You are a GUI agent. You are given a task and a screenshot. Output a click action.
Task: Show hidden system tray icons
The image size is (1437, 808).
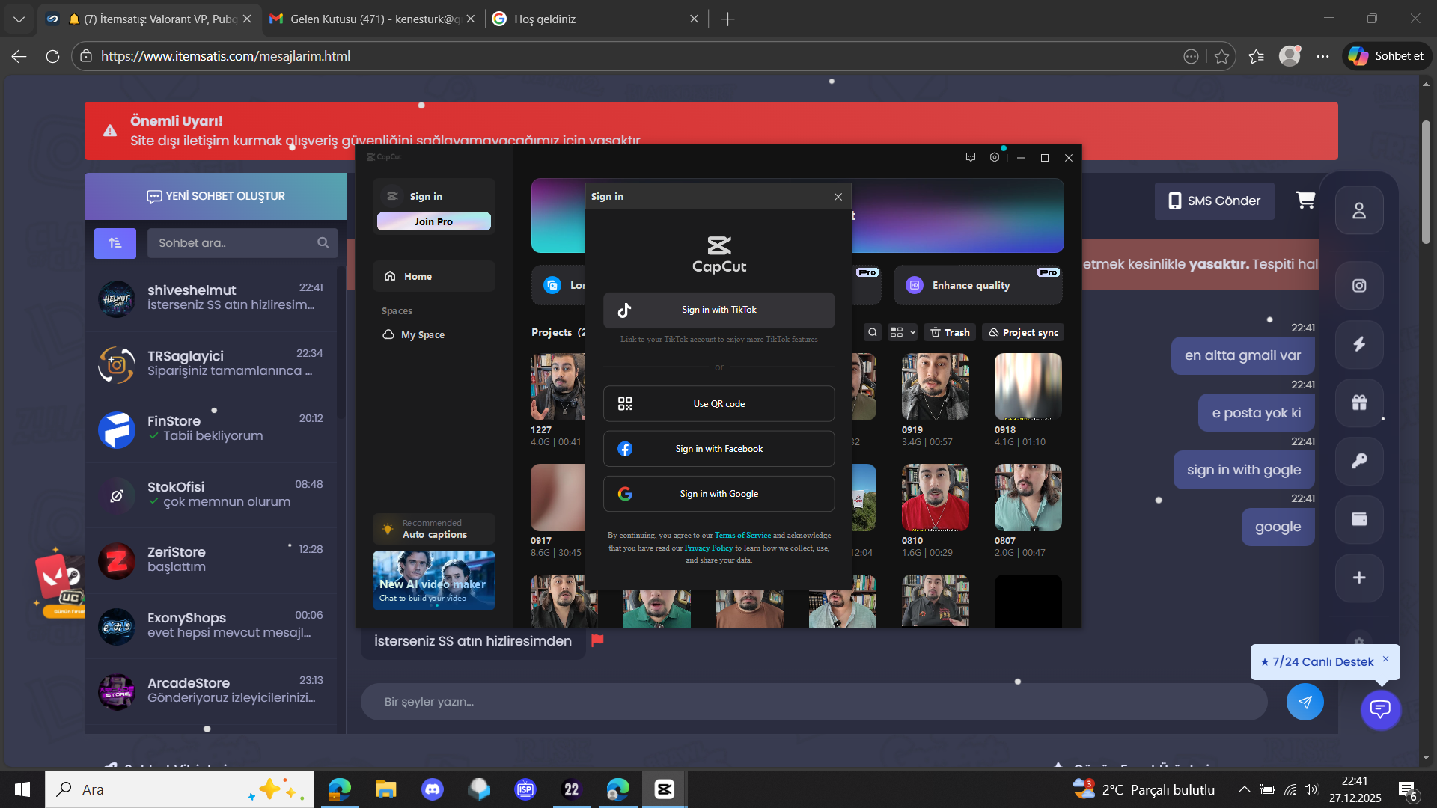tap(1244, 789)
